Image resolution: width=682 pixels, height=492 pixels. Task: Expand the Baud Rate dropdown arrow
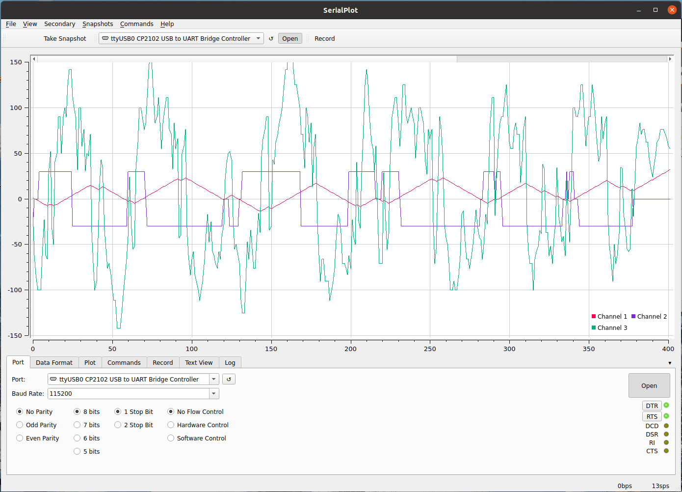213,394
